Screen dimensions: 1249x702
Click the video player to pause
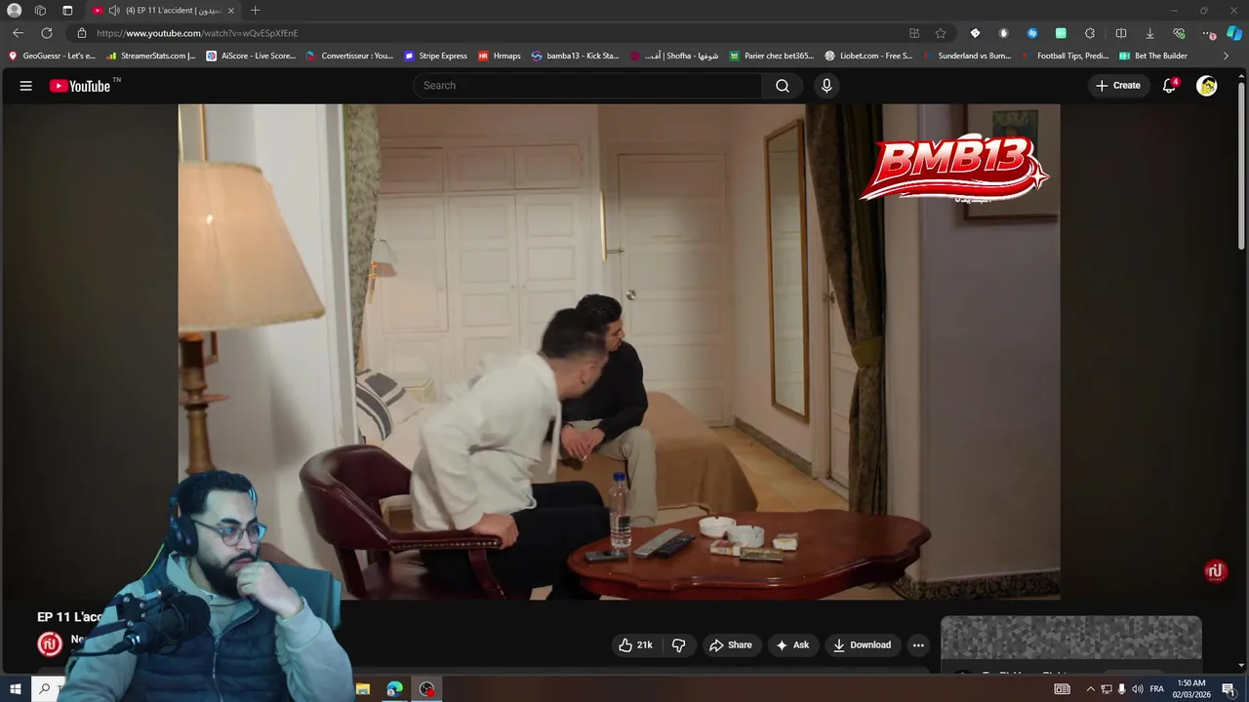[x=619, y=351]
